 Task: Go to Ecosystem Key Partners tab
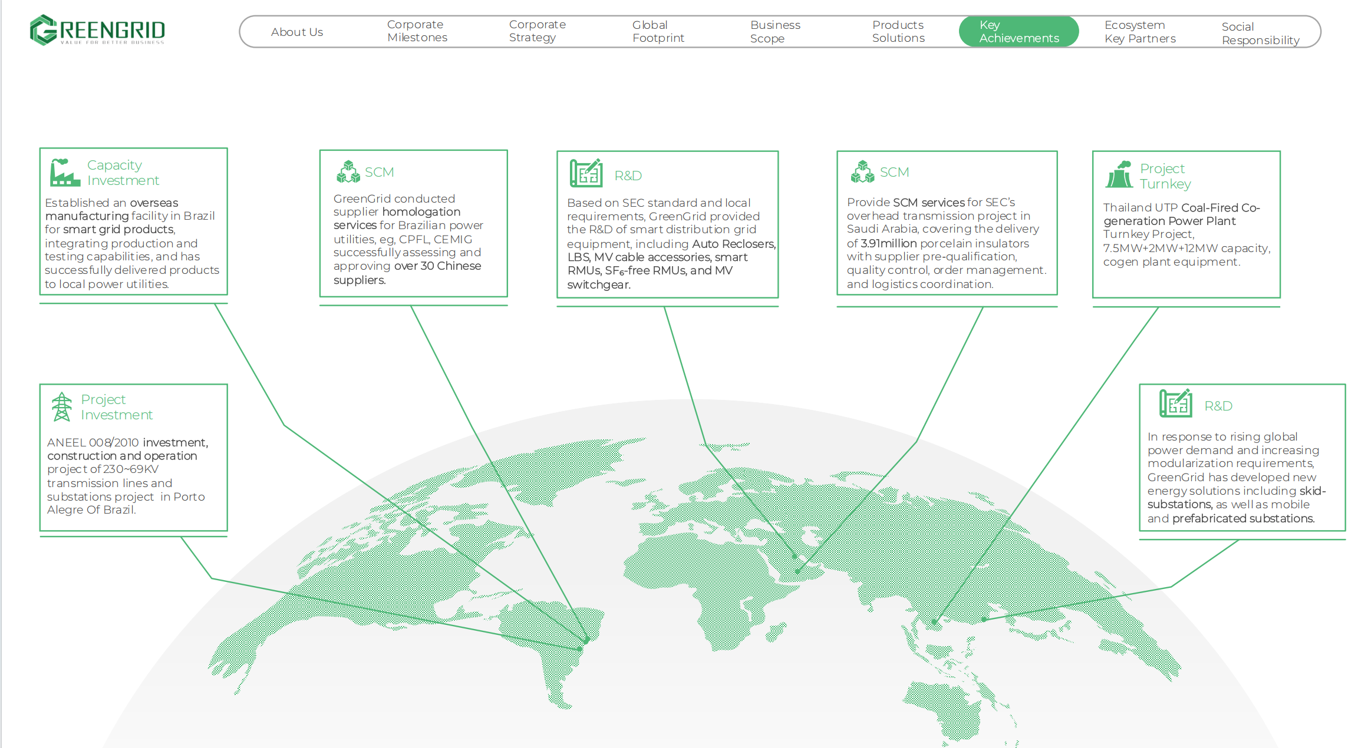(x=1140, y=32)
